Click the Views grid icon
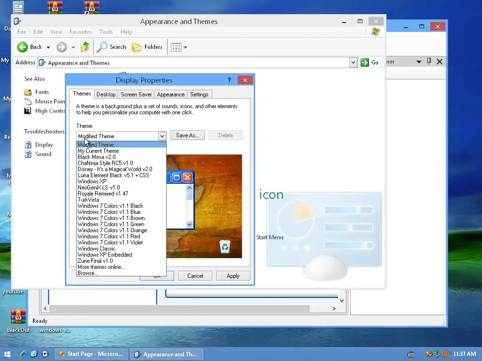 [176, 47]
